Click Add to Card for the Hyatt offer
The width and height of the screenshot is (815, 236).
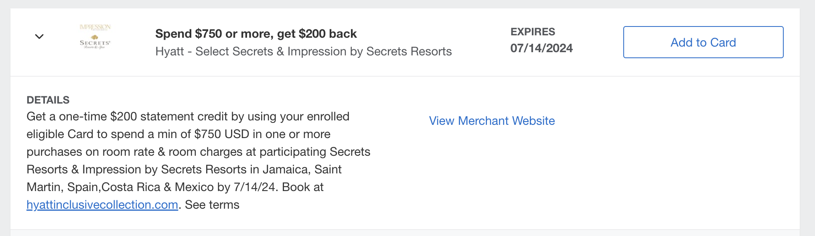(703, 42)
